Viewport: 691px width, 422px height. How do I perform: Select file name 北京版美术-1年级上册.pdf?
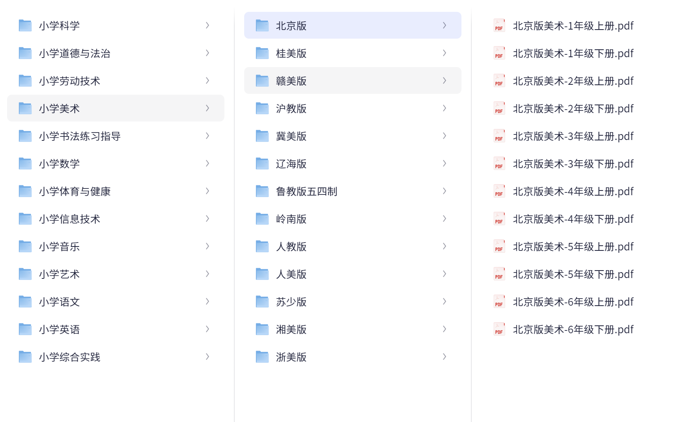tap(573, 26)
